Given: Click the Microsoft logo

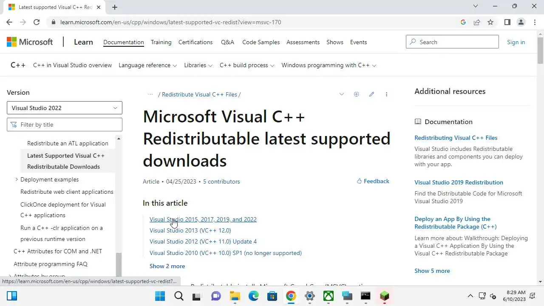Looking at the screenshot, I should [30, 42].
